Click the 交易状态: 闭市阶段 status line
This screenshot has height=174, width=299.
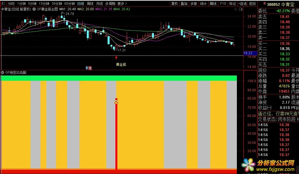pos(278,119)
